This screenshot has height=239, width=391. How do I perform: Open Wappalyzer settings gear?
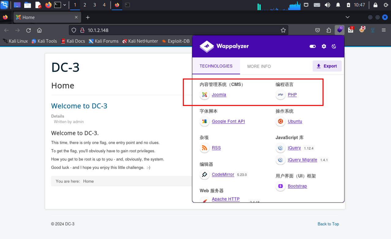(324, 46)
